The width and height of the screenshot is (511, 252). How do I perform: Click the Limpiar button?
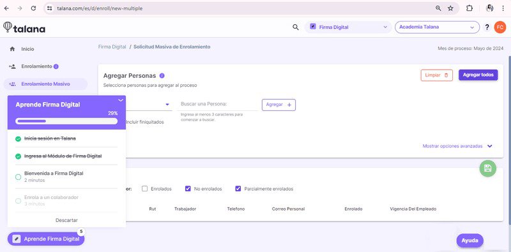pos(437,75)
